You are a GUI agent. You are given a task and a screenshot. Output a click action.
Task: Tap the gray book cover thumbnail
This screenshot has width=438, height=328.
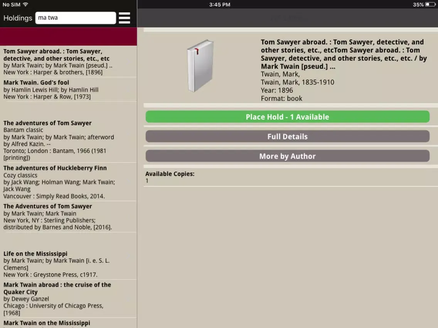pyautogui.click(x=200, y=66)
